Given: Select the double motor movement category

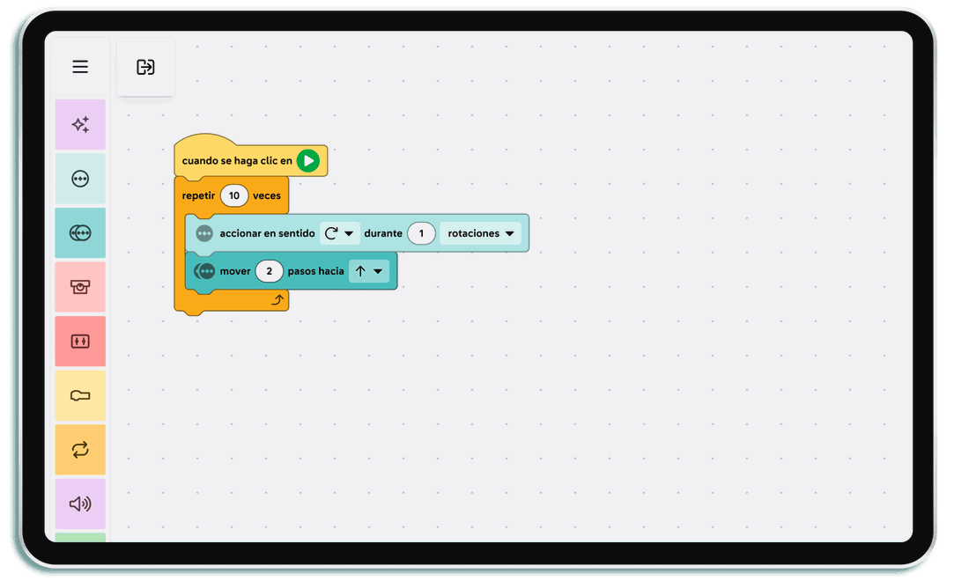Looking at the screenshot, I should [80, 232].
